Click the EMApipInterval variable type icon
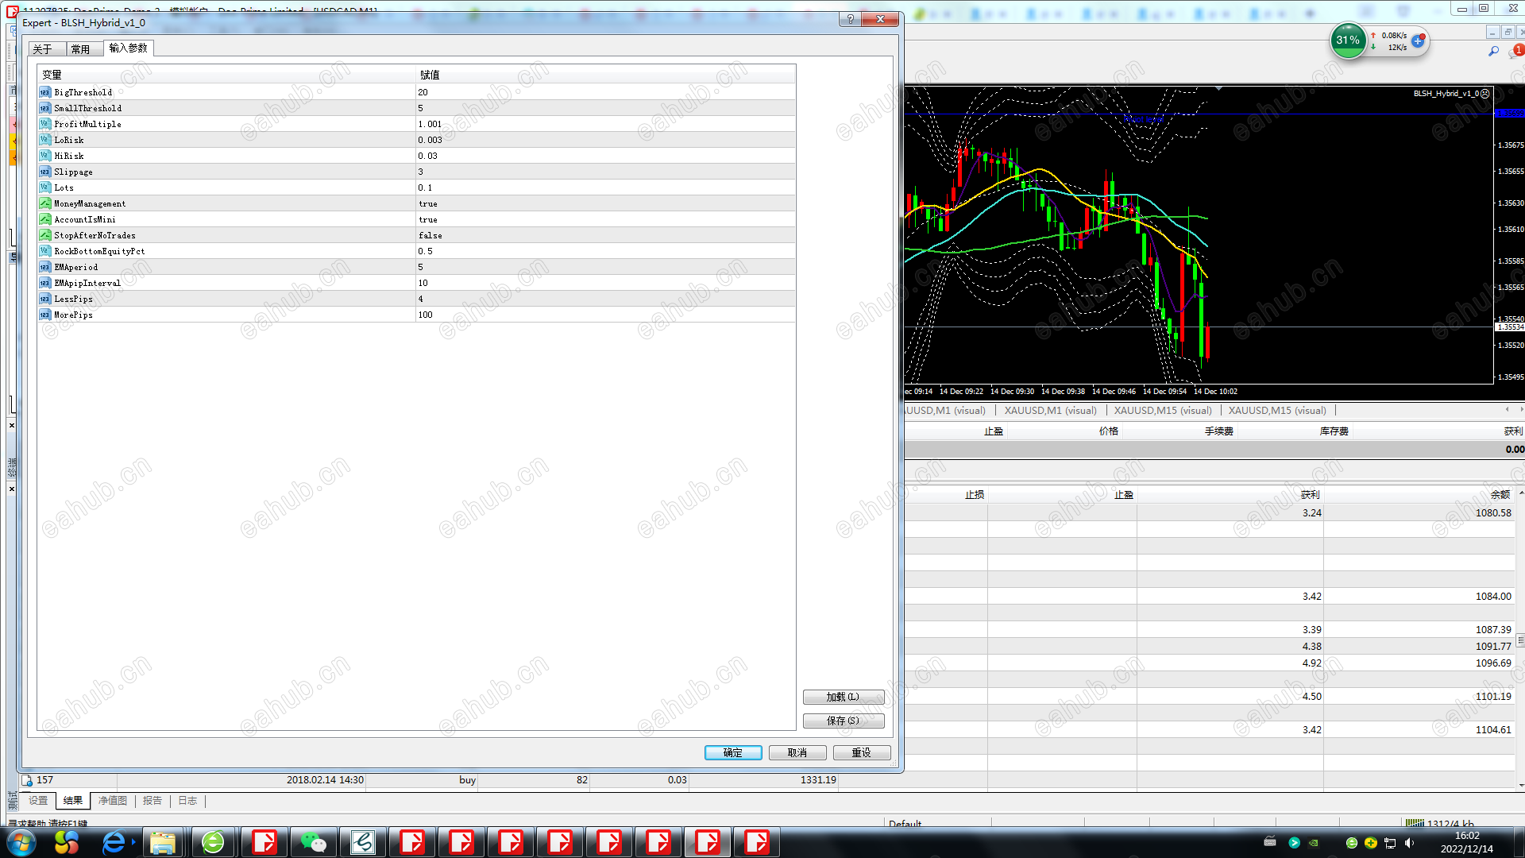 (x=45, y=283)
